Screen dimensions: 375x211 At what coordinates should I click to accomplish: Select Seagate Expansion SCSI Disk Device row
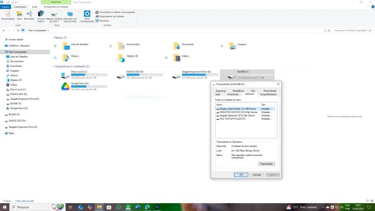coord(245,116)
